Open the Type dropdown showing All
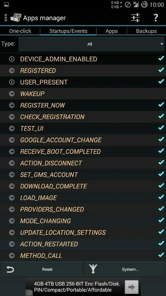Image resolution: width=166 pixels, height=296 pixels. (92, 44)
